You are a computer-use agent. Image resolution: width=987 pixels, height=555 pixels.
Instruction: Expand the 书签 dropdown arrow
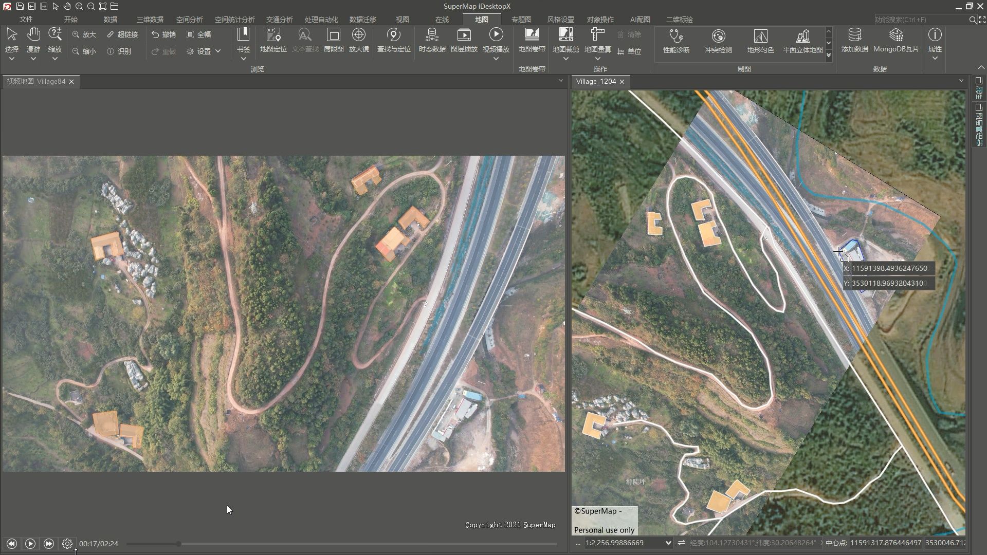244,59
